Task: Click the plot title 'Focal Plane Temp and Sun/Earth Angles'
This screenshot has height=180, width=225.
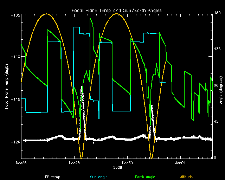Action: [117, 10]
